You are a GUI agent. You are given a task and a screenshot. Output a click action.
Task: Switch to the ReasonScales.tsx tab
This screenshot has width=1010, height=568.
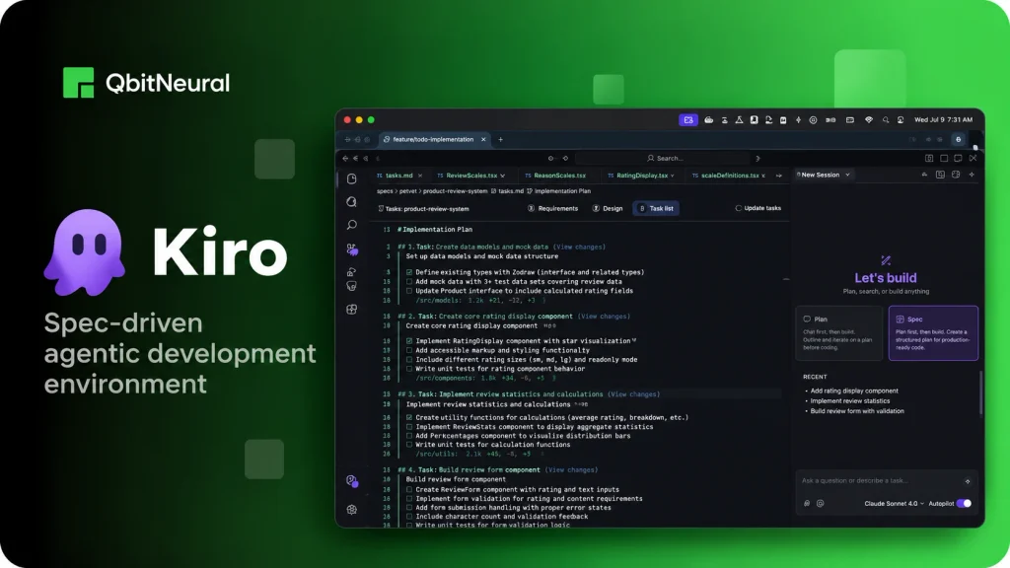coord(555,176)
